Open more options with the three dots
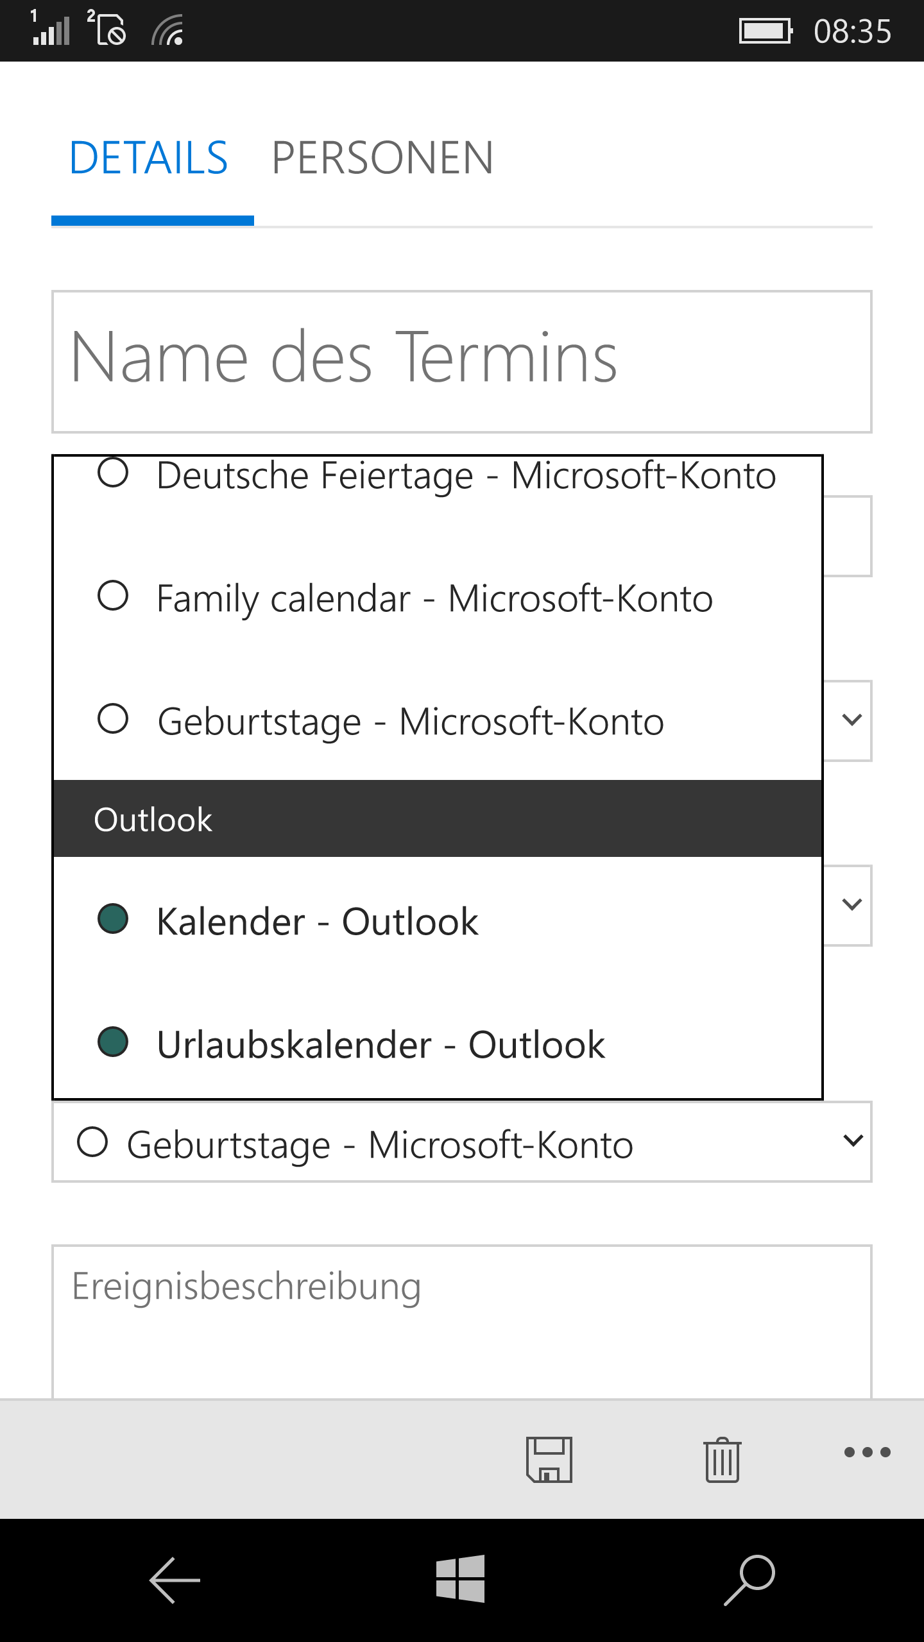924x1642 pixels. click(x=867, y=1452)
